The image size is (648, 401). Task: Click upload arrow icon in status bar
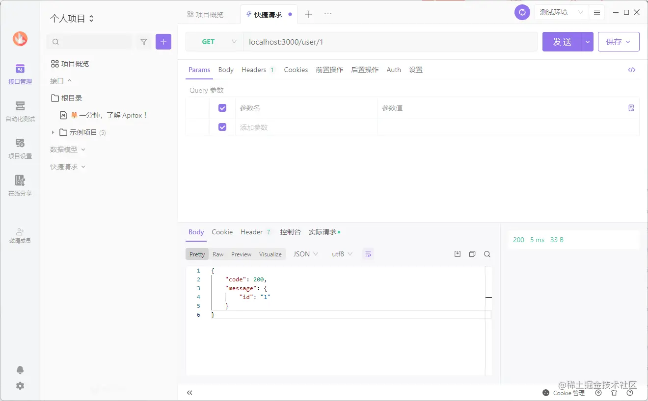pos(598,393)
